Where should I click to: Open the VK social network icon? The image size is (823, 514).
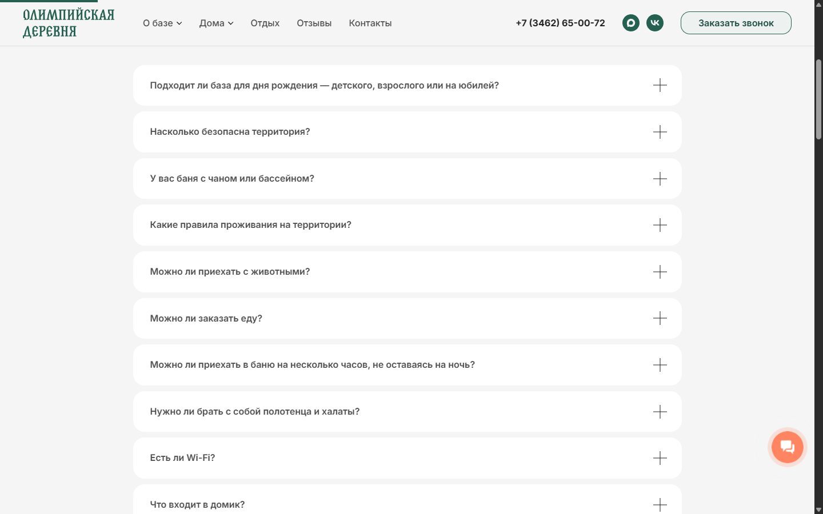pos(655,23)
